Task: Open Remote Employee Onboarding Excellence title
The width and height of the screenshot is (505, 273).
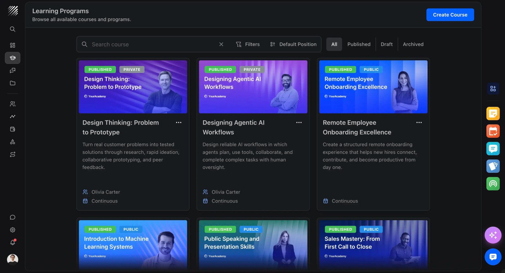Action: (357, 127)
